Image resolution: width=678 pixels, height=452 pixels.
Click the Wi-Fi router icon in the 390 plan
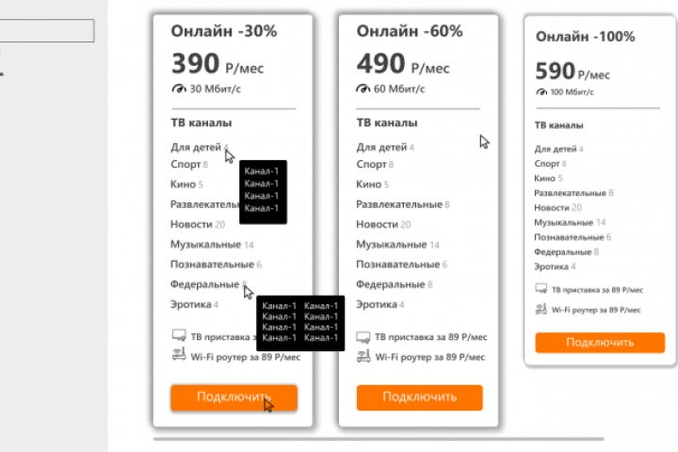179,355
